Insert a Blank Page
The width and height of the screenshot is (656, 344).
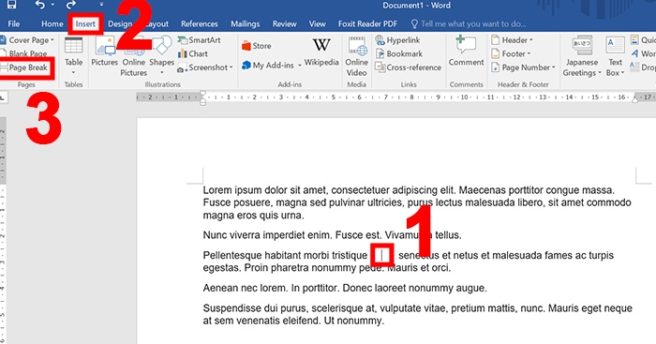click(x=24, y=53)
